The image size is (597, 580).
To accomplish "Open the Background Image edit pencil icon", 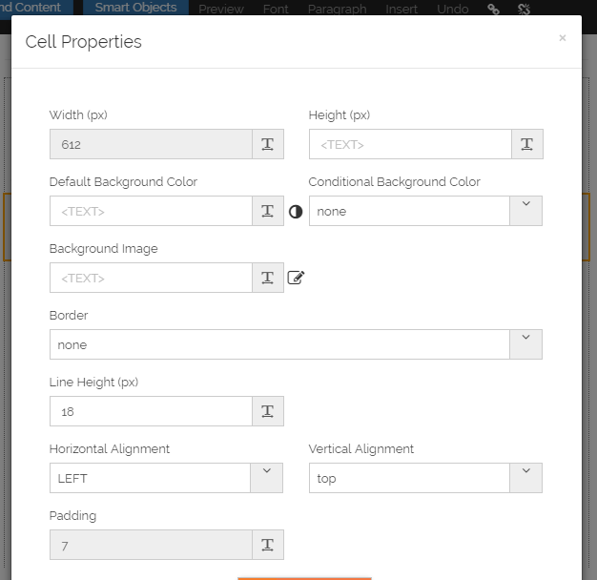I will coord(296,278).
